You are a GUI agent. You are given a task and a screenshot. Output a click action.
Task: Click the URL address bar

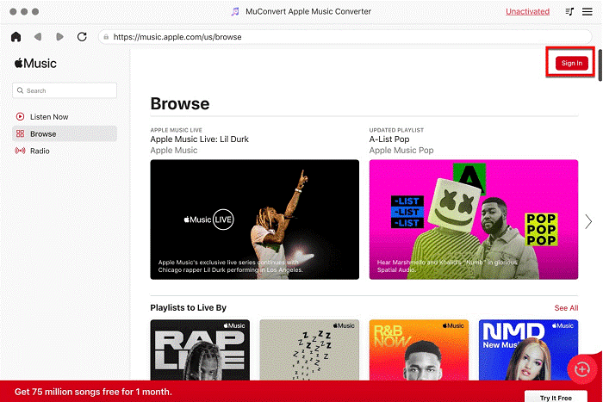coord(345,37)
